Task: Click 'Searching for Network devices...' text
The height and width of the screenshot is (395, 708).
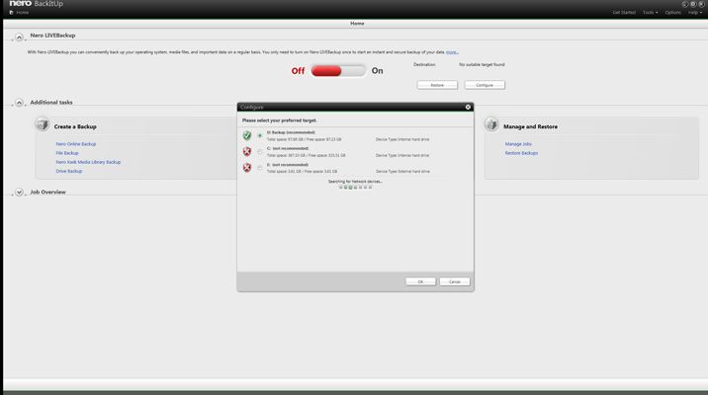Action: coord(355,182)
